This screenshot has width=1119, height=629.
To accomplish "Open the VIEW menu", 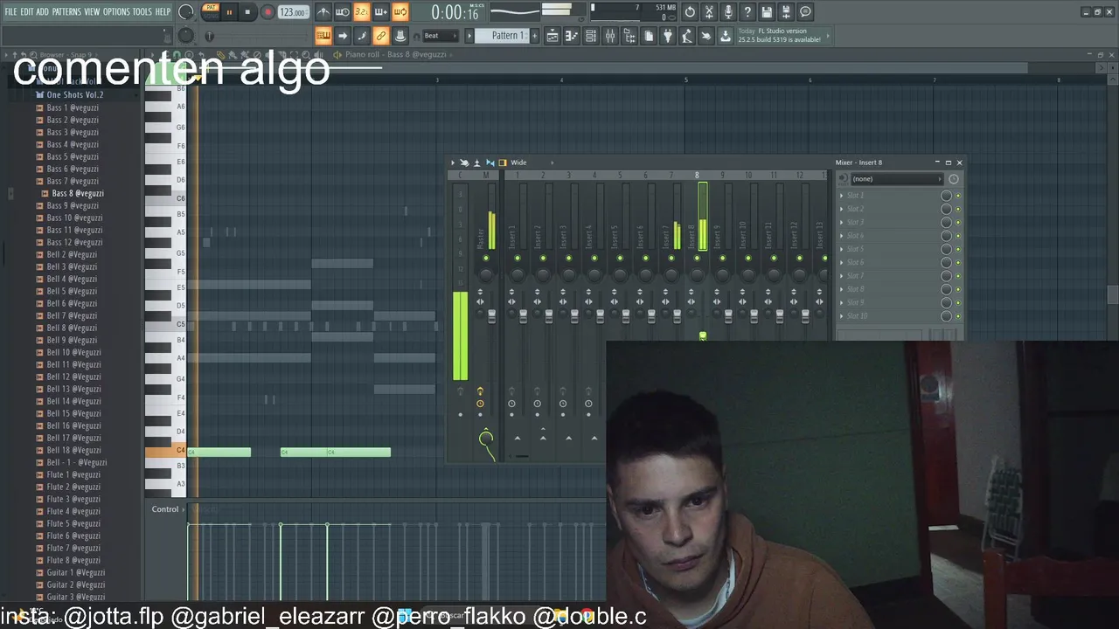I will [92, 11].
